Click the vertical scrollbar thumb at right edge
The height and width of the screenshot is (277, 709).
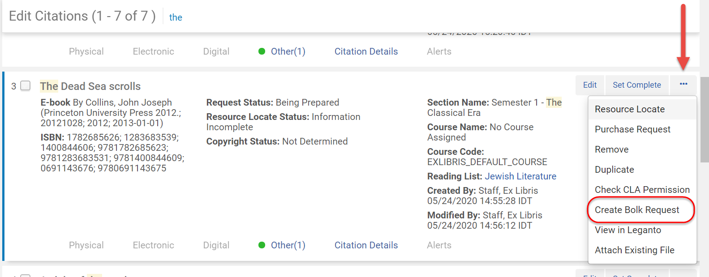tap(705, 119)
